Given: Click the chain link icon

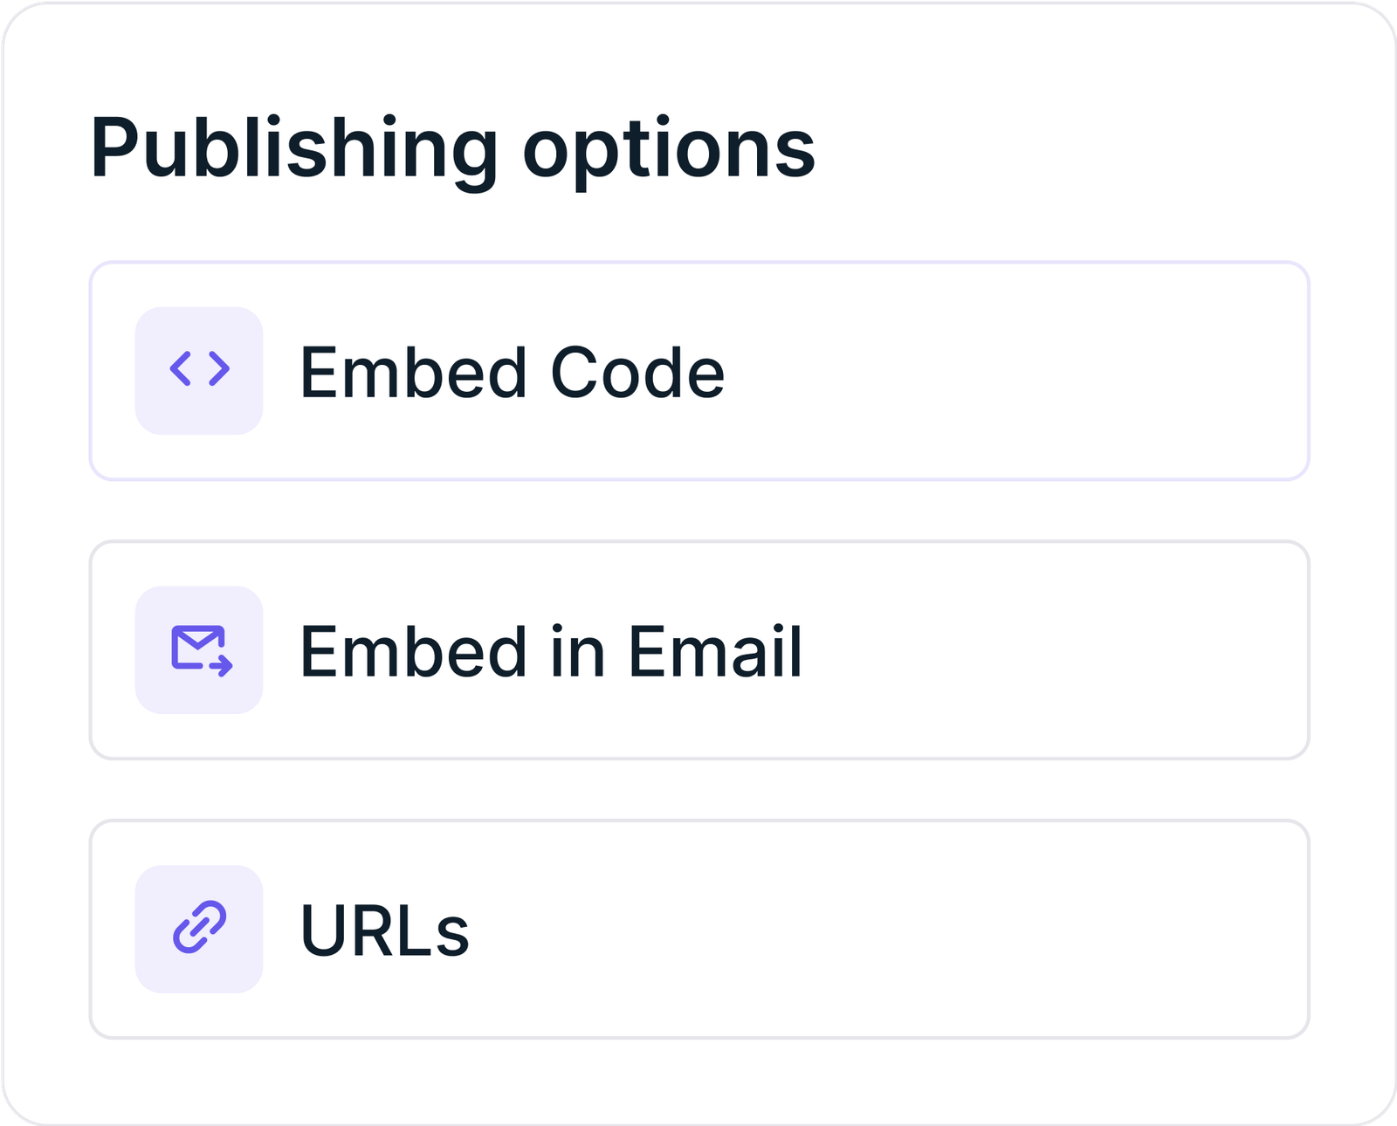Looking at the screenshot, I should click(x=199, y=928).
